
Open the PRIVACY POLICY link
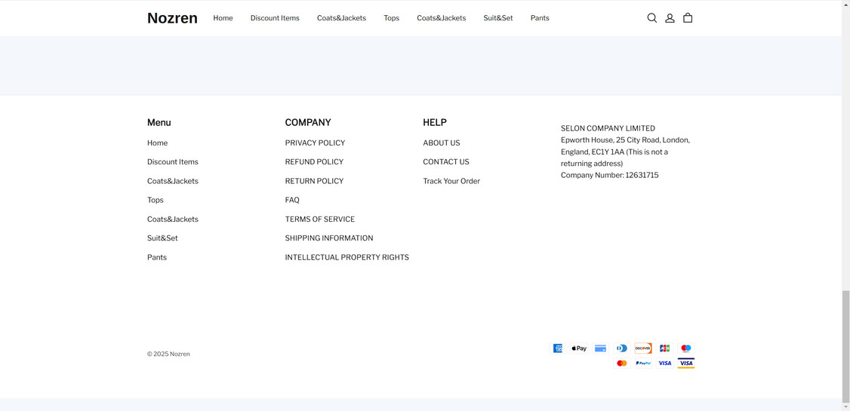tap(315, 143)
